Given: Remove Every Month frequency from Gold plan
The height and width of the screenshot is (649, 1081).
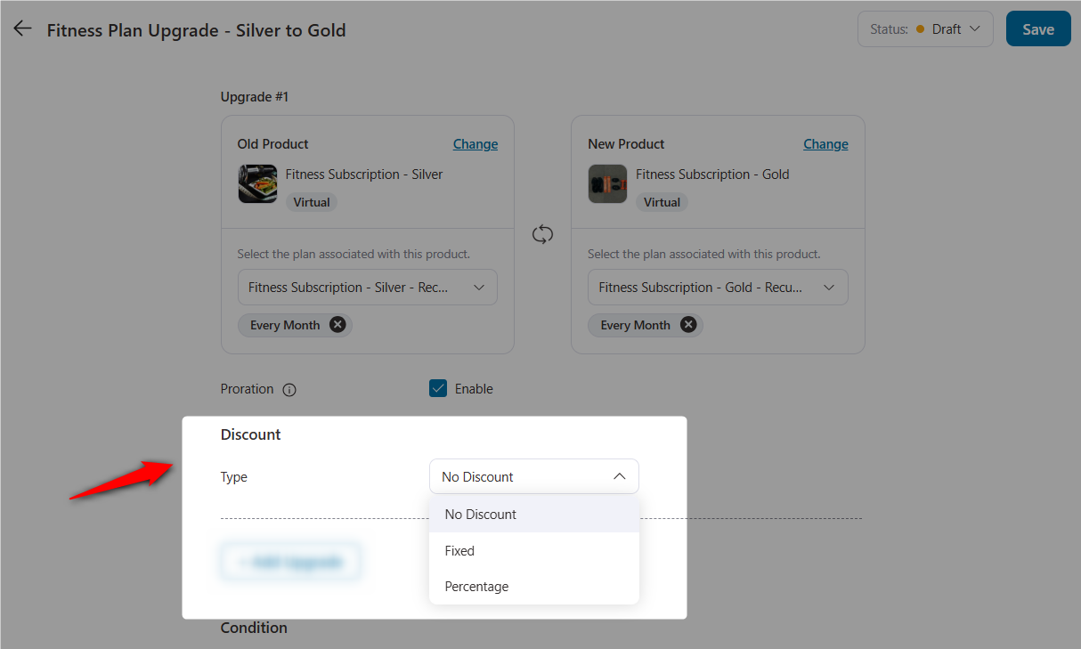Looking at the screenshot, I should [x=687, y=324].
